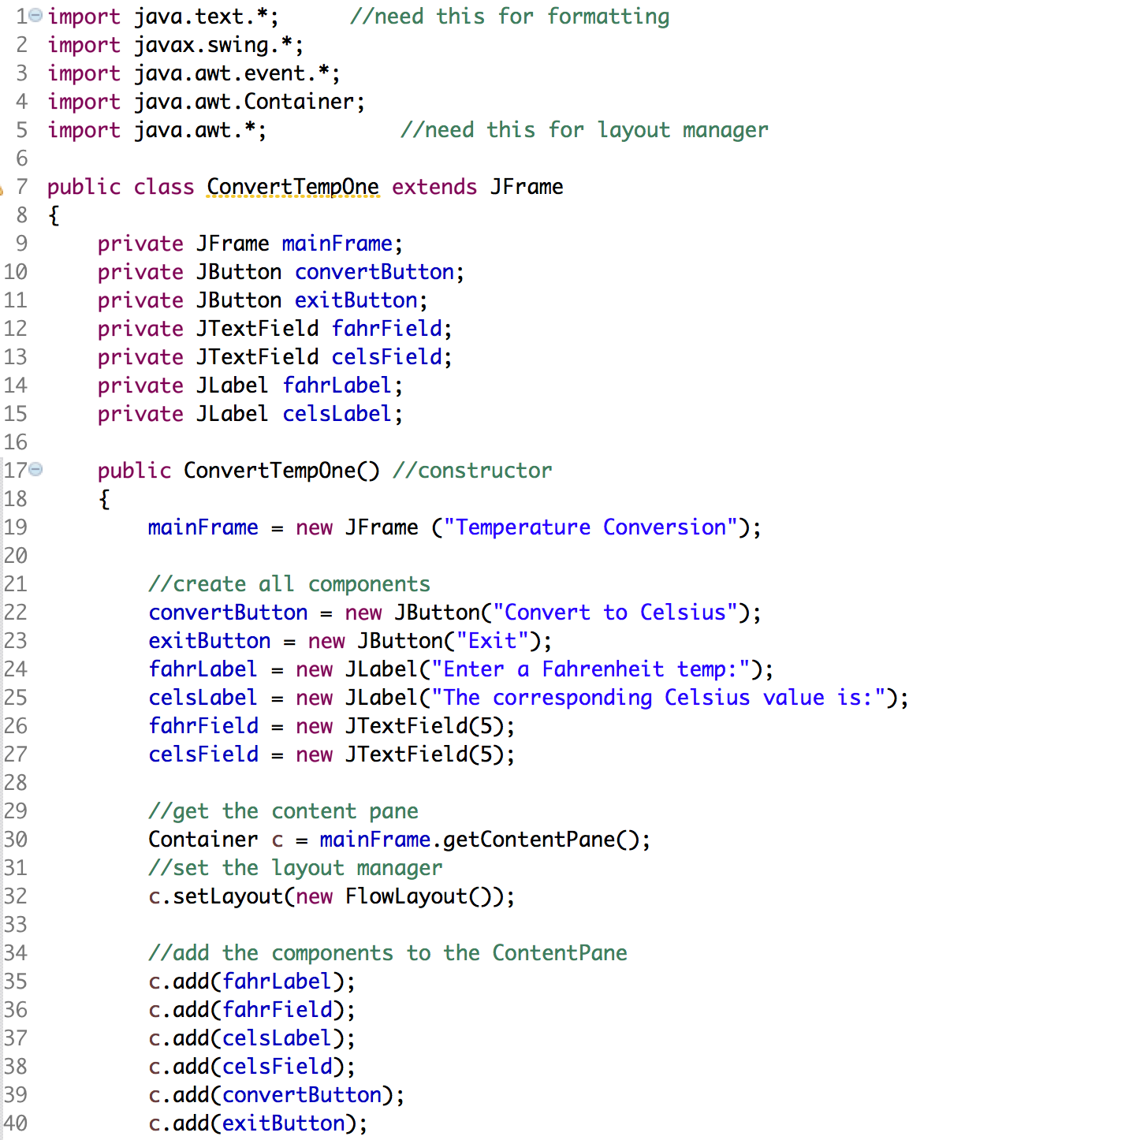The image size is (1140, 1140).
Task: Select the JFrame keyword on line 7
Action: tap(526, 186)
